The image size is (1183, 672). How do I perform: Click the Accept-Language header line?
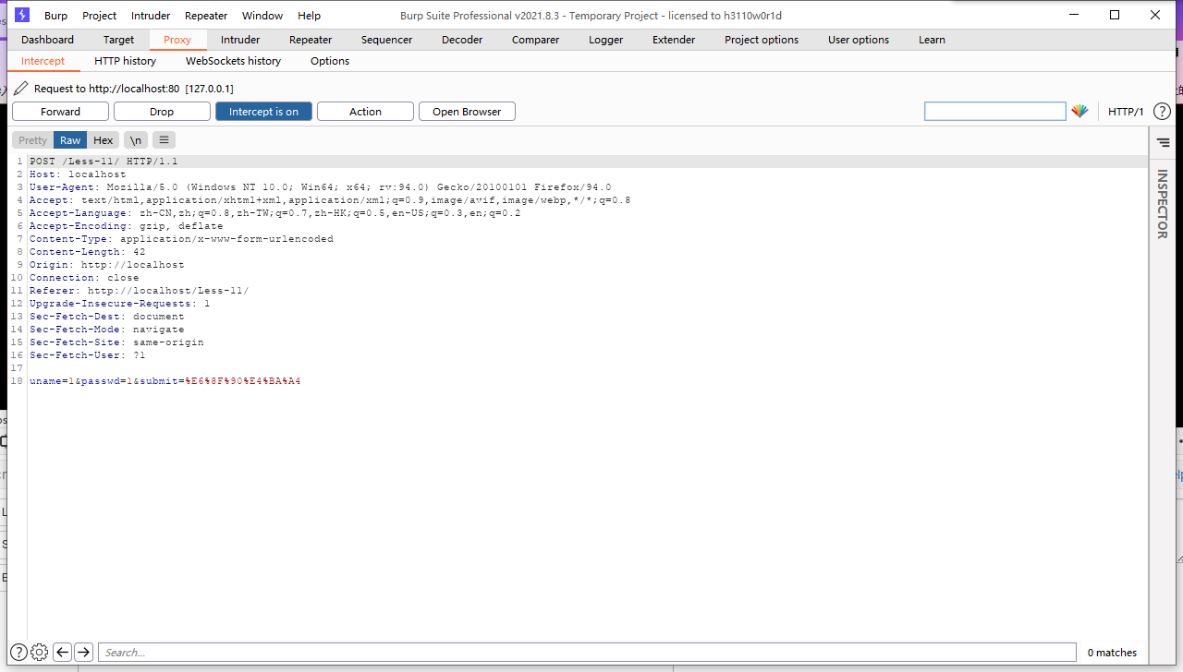click(275, 213)
